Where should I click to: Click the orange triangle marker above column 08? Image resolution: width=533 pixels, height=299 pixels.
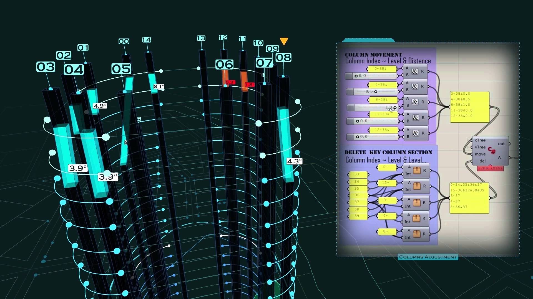[284, 41]
